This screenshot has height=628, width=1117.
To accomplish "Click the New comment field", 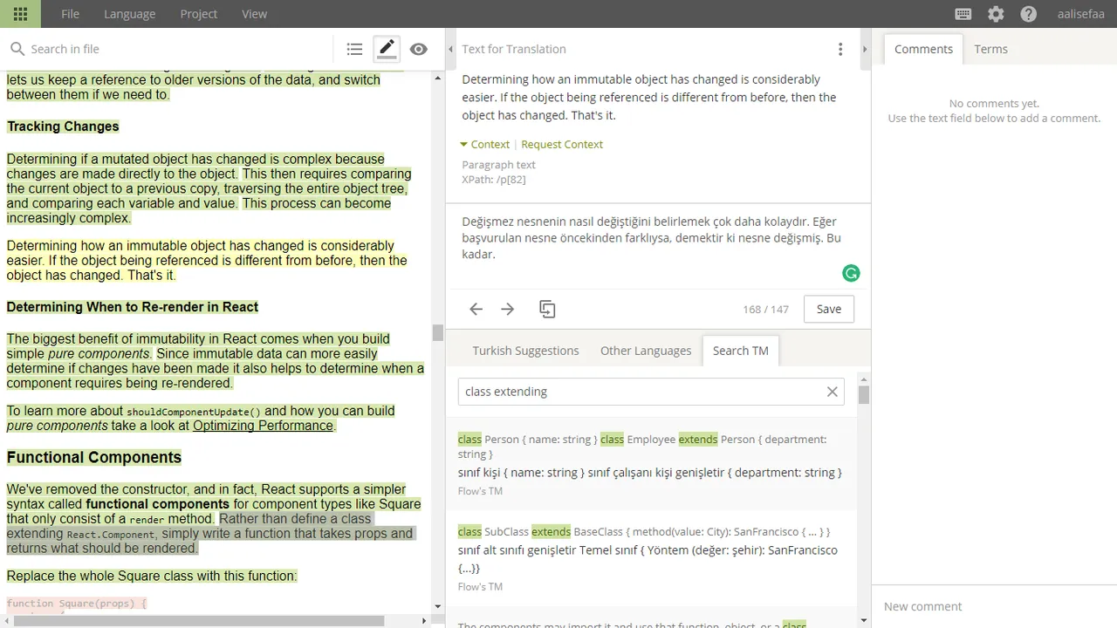I will (x=994, y=606).
